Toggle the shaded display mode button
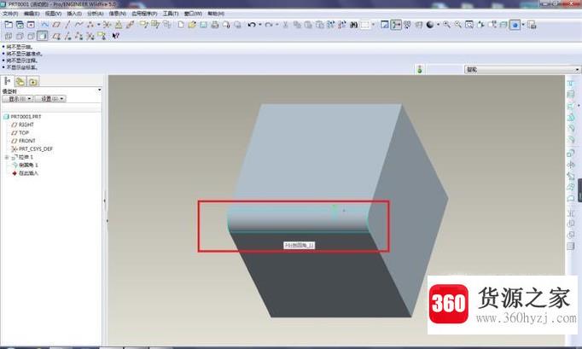This screenshot has width=582, height=349. [x=43, y=36]
